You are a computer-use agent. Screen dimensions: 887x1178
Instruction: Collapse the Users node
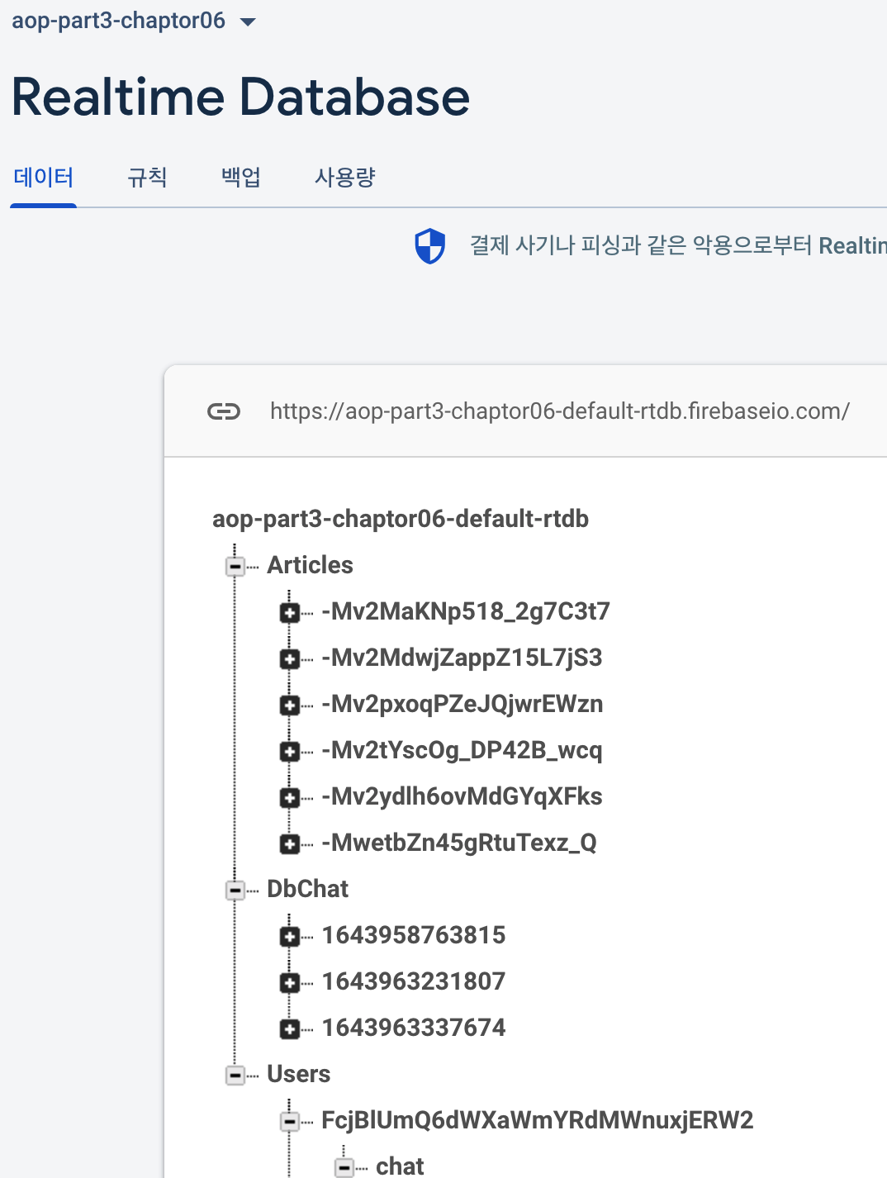tap(235, 1076)
